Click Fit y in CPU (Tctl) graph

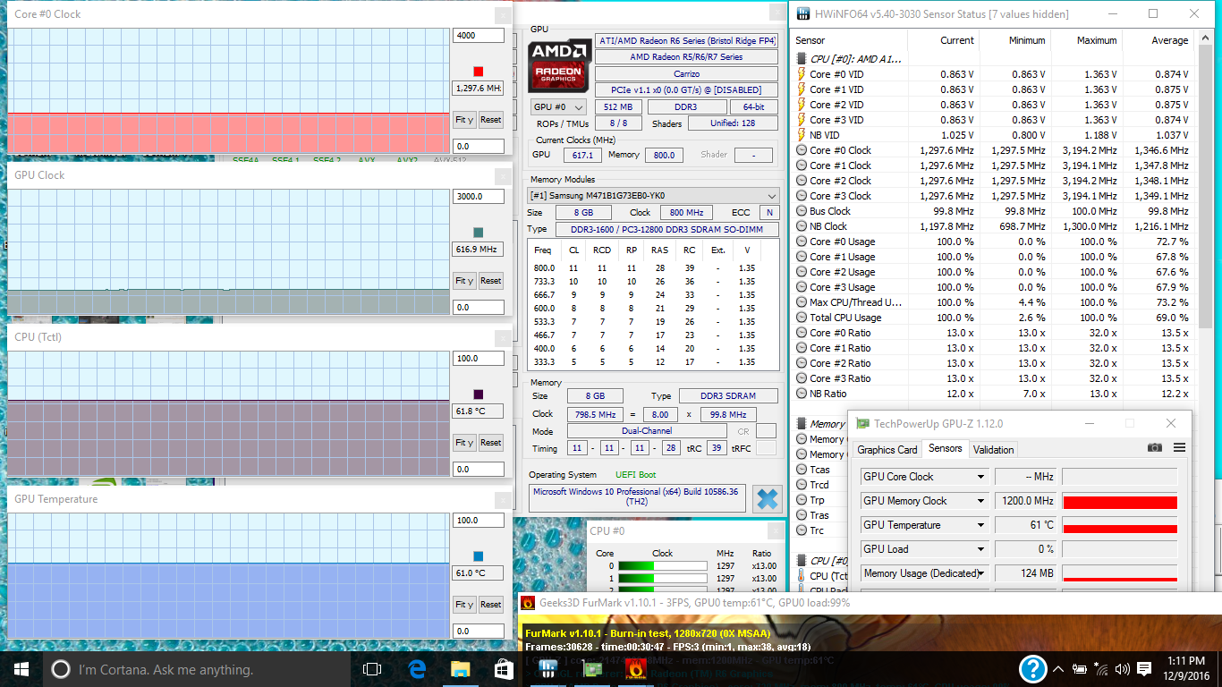pos(463,443)
